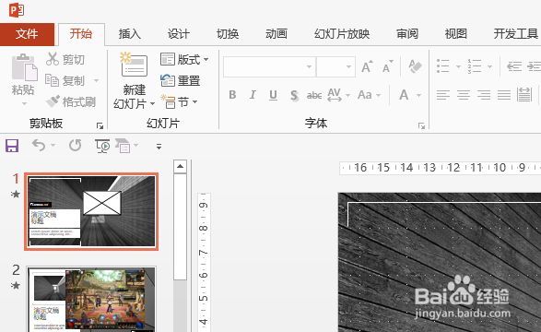Open Font dialog launcher
The image size is (541, 332).
coord(421,126)
